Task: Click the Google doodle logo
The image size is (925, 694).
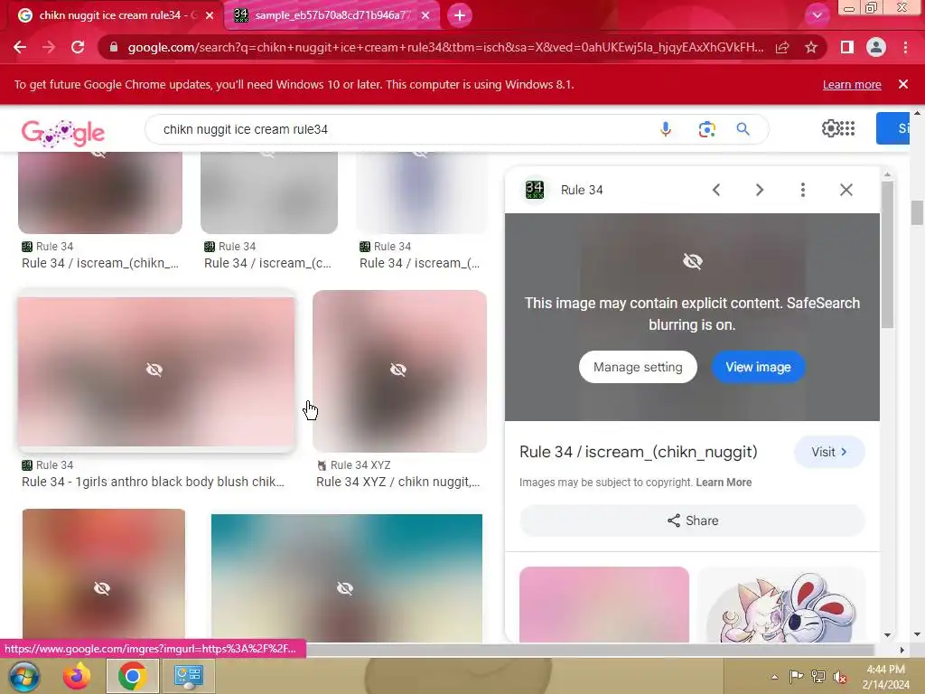Action: [x=63, y=133]
